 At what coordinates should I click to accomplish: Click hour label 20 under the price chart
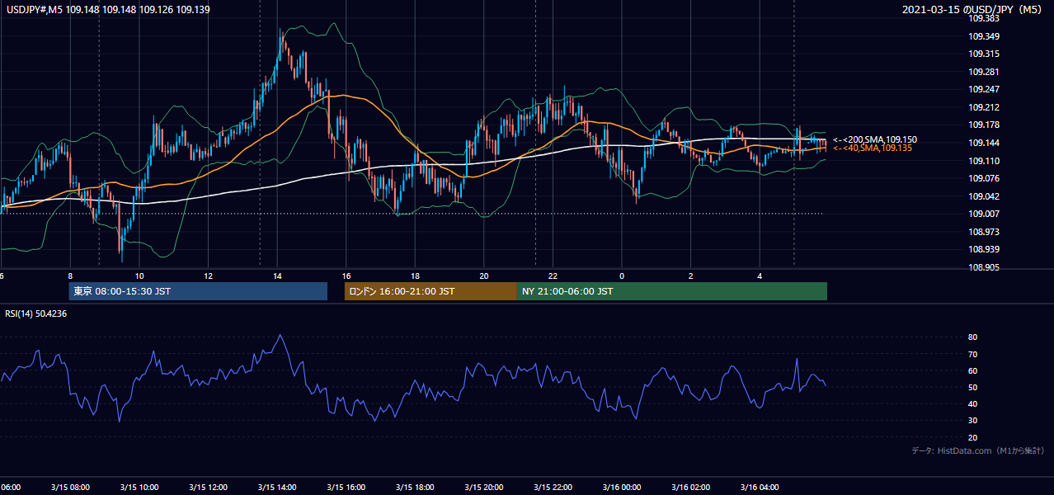(x=484, y=276)
